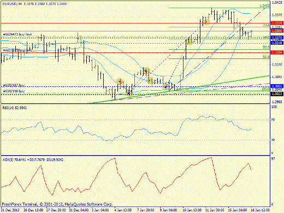Select the #6597190 buy order label

pos(14,91)
